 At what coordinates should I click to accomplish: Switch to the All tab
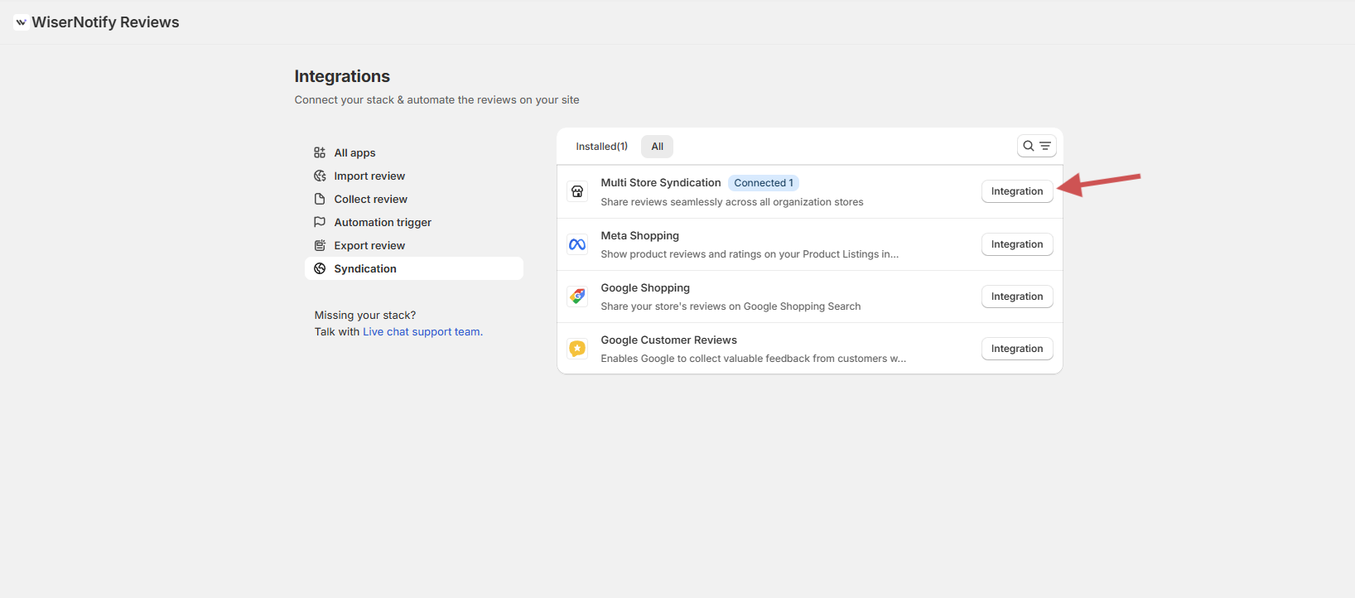click(657, 147)
